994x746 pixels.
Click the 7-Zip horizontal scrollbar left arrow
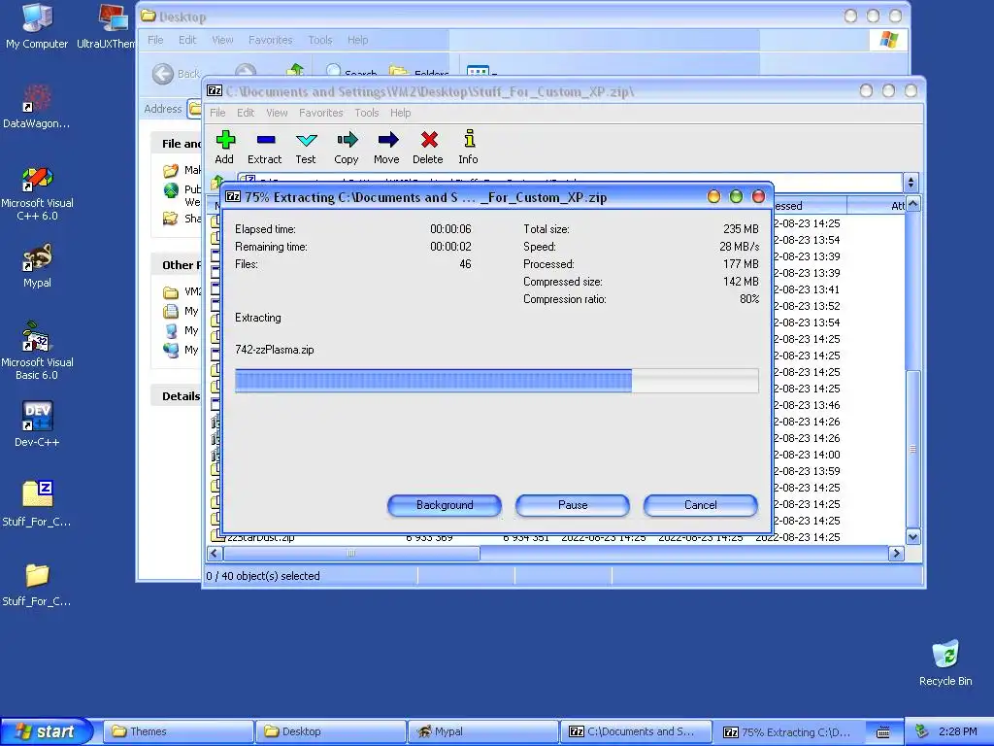[x=215, y=554]
